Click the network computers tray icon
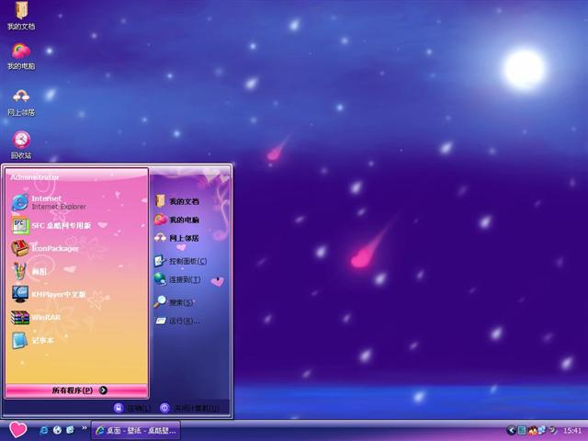The width and height of the screenshot is (588, 441). tap(542, 430)
